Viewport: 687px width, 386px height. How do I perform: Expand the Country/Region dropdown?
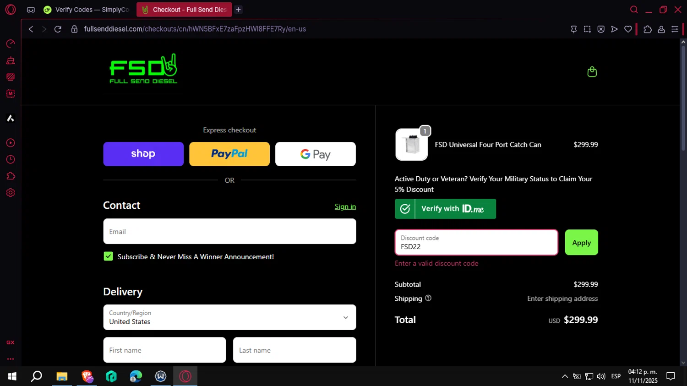(229, 317)
